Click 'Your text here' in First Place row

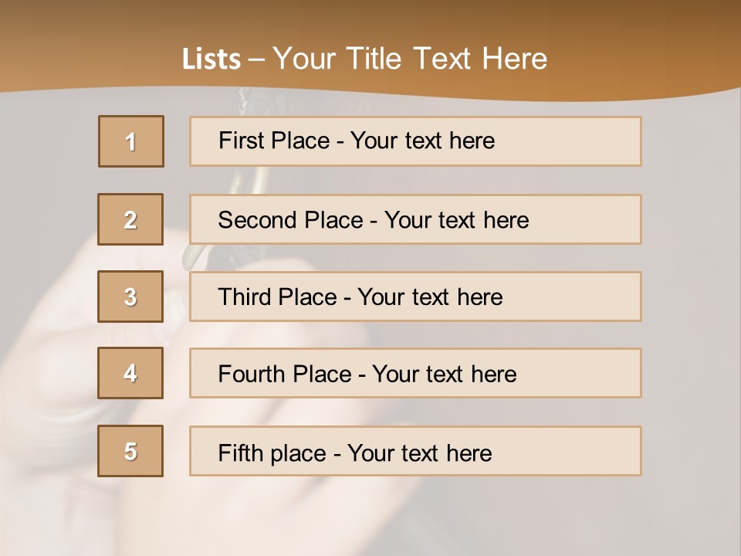coord(422,141)
